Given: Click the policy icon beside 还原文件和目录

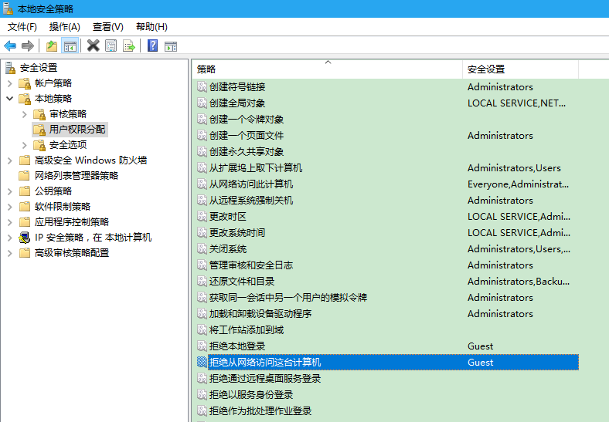Looking at the screenshot, I should pos(202,281).
